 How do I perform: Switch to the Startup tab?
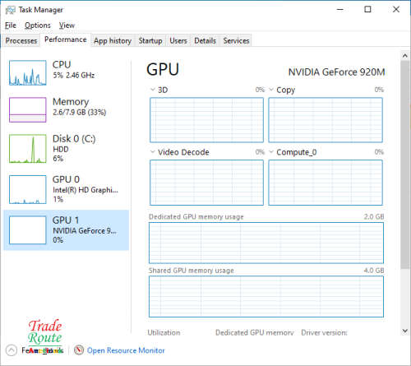coord(150,41)
